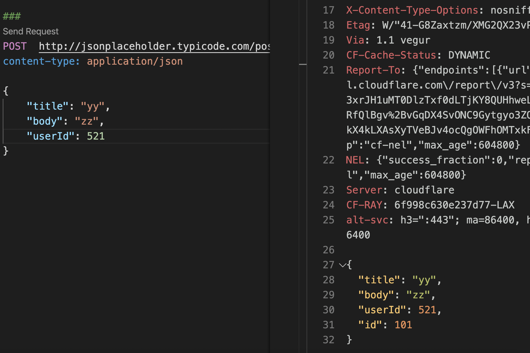Click the application/json header value

135,61
